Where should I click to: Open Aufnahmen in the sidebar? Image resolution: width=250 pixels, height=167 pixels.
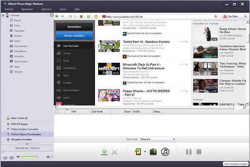coord(20,46)
